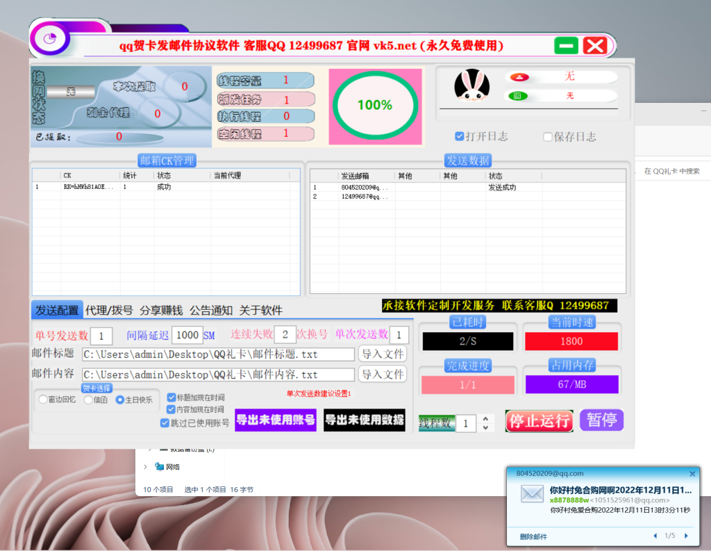The image size is (711, 551).
Task: Close the app with red X
Action: pyautogui.click(x=594, y=45)
